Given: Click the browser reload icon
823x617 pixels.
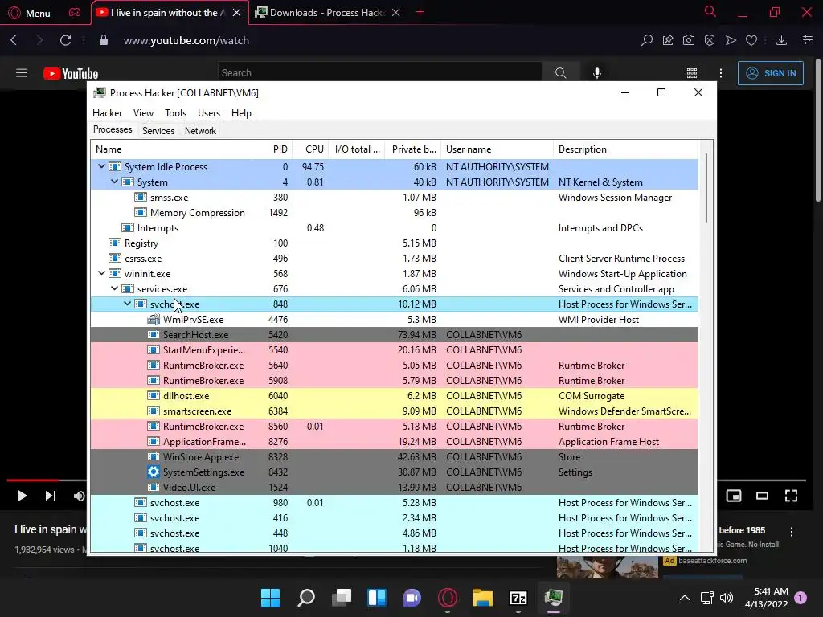Looking at the screenshot, I should pos(65,40).
